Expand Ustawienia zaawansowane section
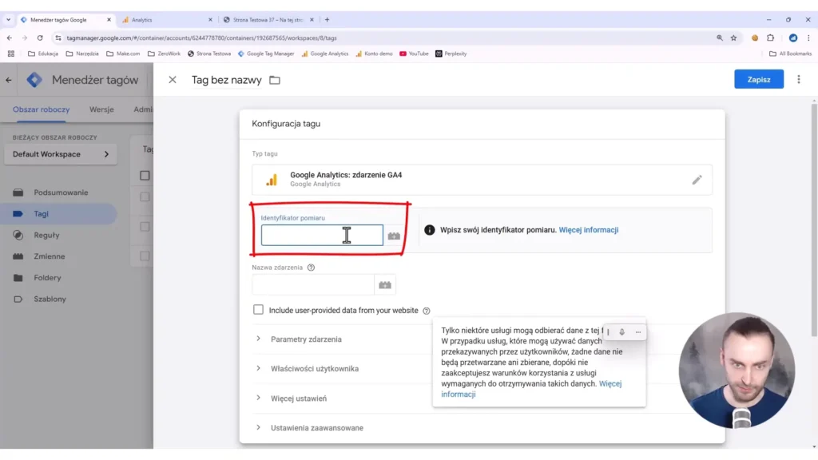818x460 pixels. tap(316, 428)
